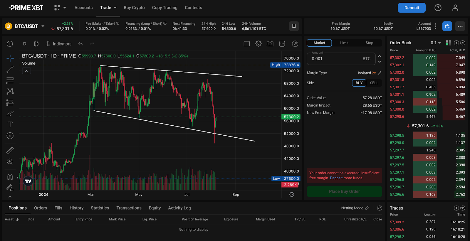Focus the Amount BTC input field

(341, 59)
